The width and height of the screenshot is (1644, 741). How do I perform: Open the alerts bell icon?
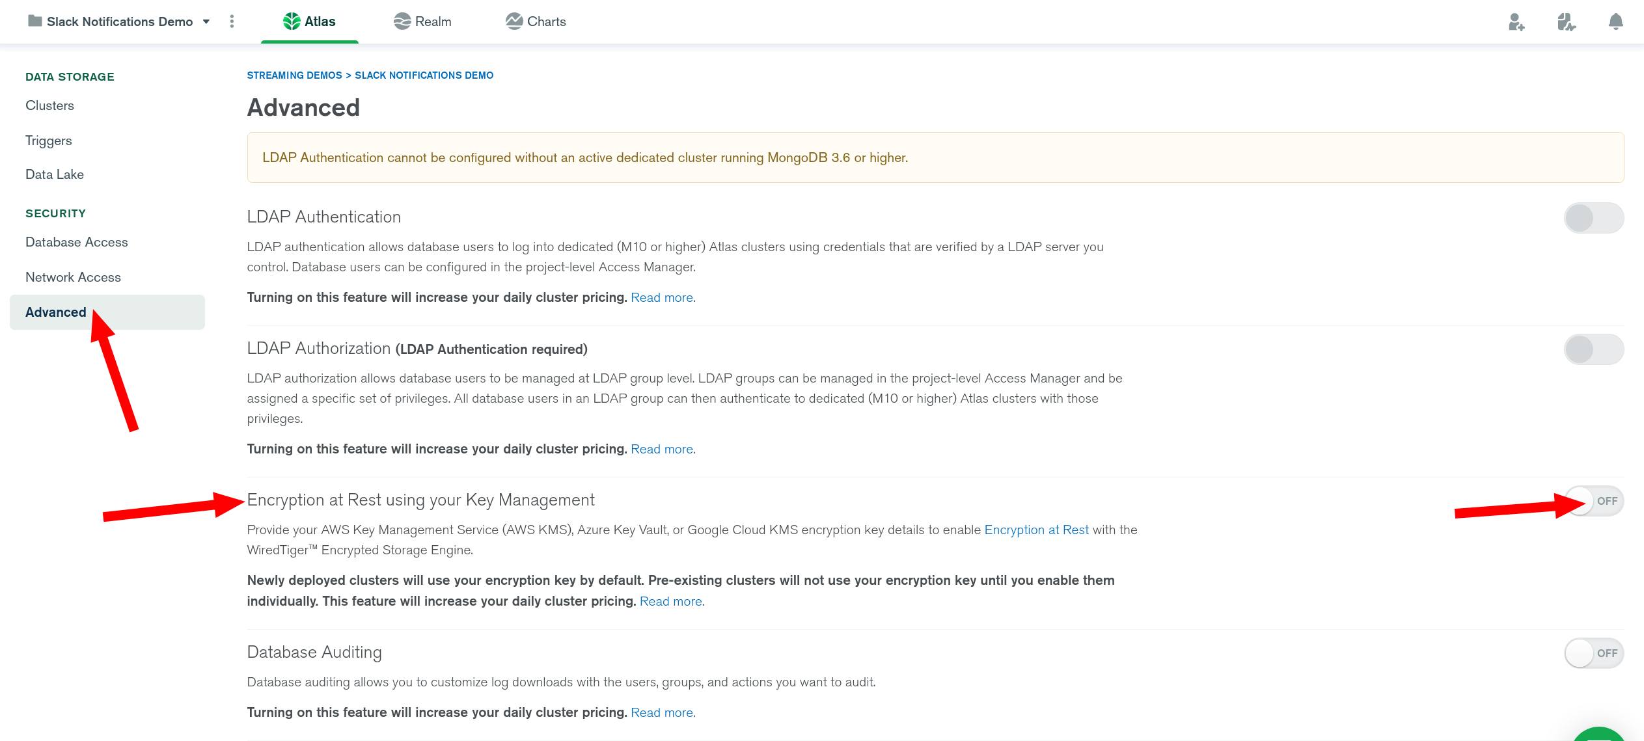click(1615, 22)
